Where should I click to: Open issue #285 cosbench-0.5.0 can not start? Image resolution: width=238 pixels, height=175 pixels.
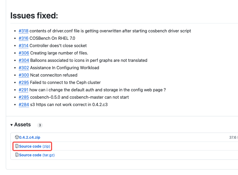[24, 97]
